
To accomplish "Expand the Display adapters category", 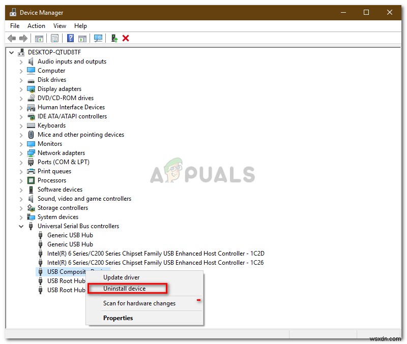I will (20, 88).
